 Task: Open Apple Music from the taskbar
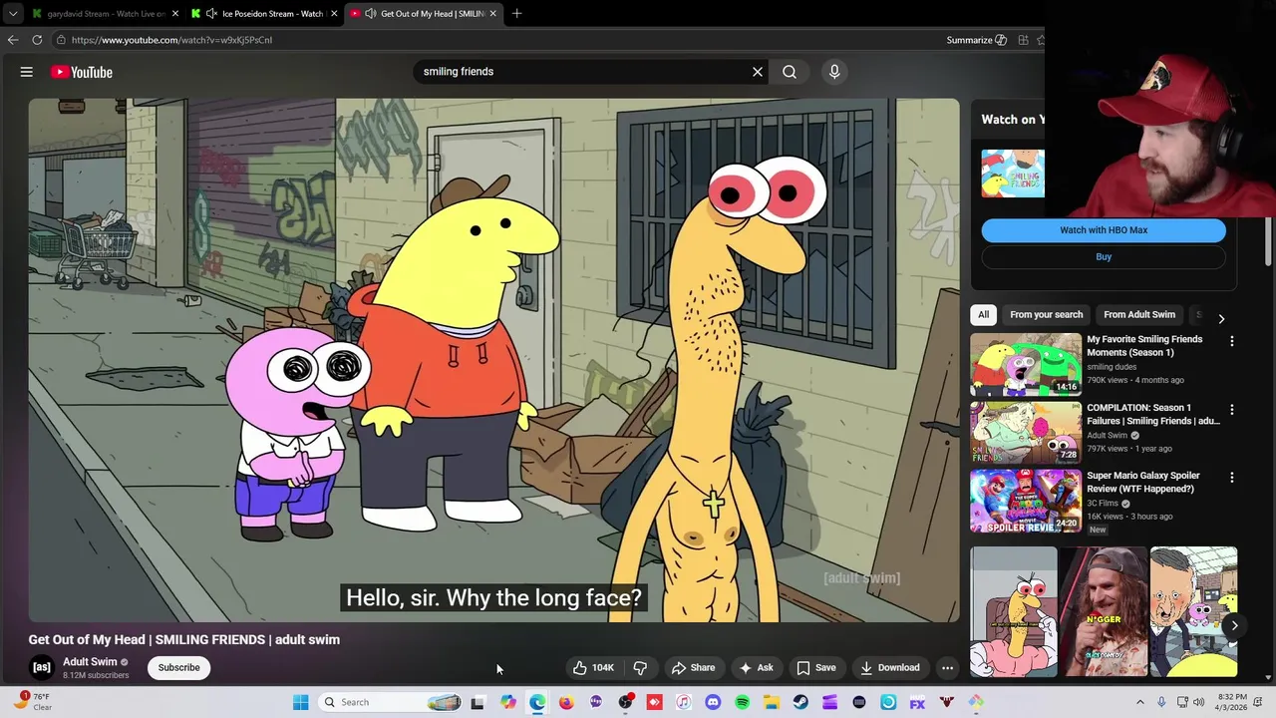point(684,702)
